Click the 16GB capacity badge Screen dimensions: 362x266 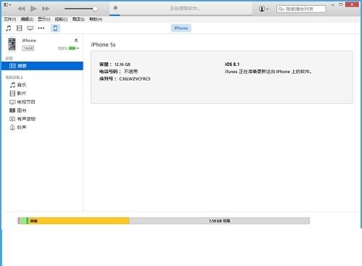coord(28,49)
